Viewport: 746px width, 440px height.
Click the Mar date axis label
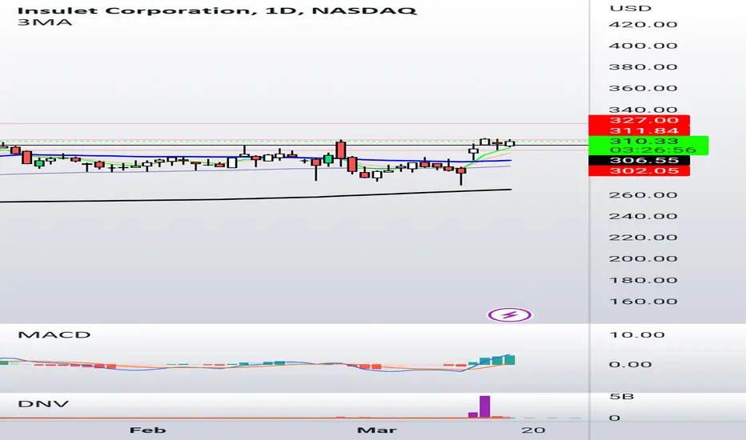pos(377,430)
